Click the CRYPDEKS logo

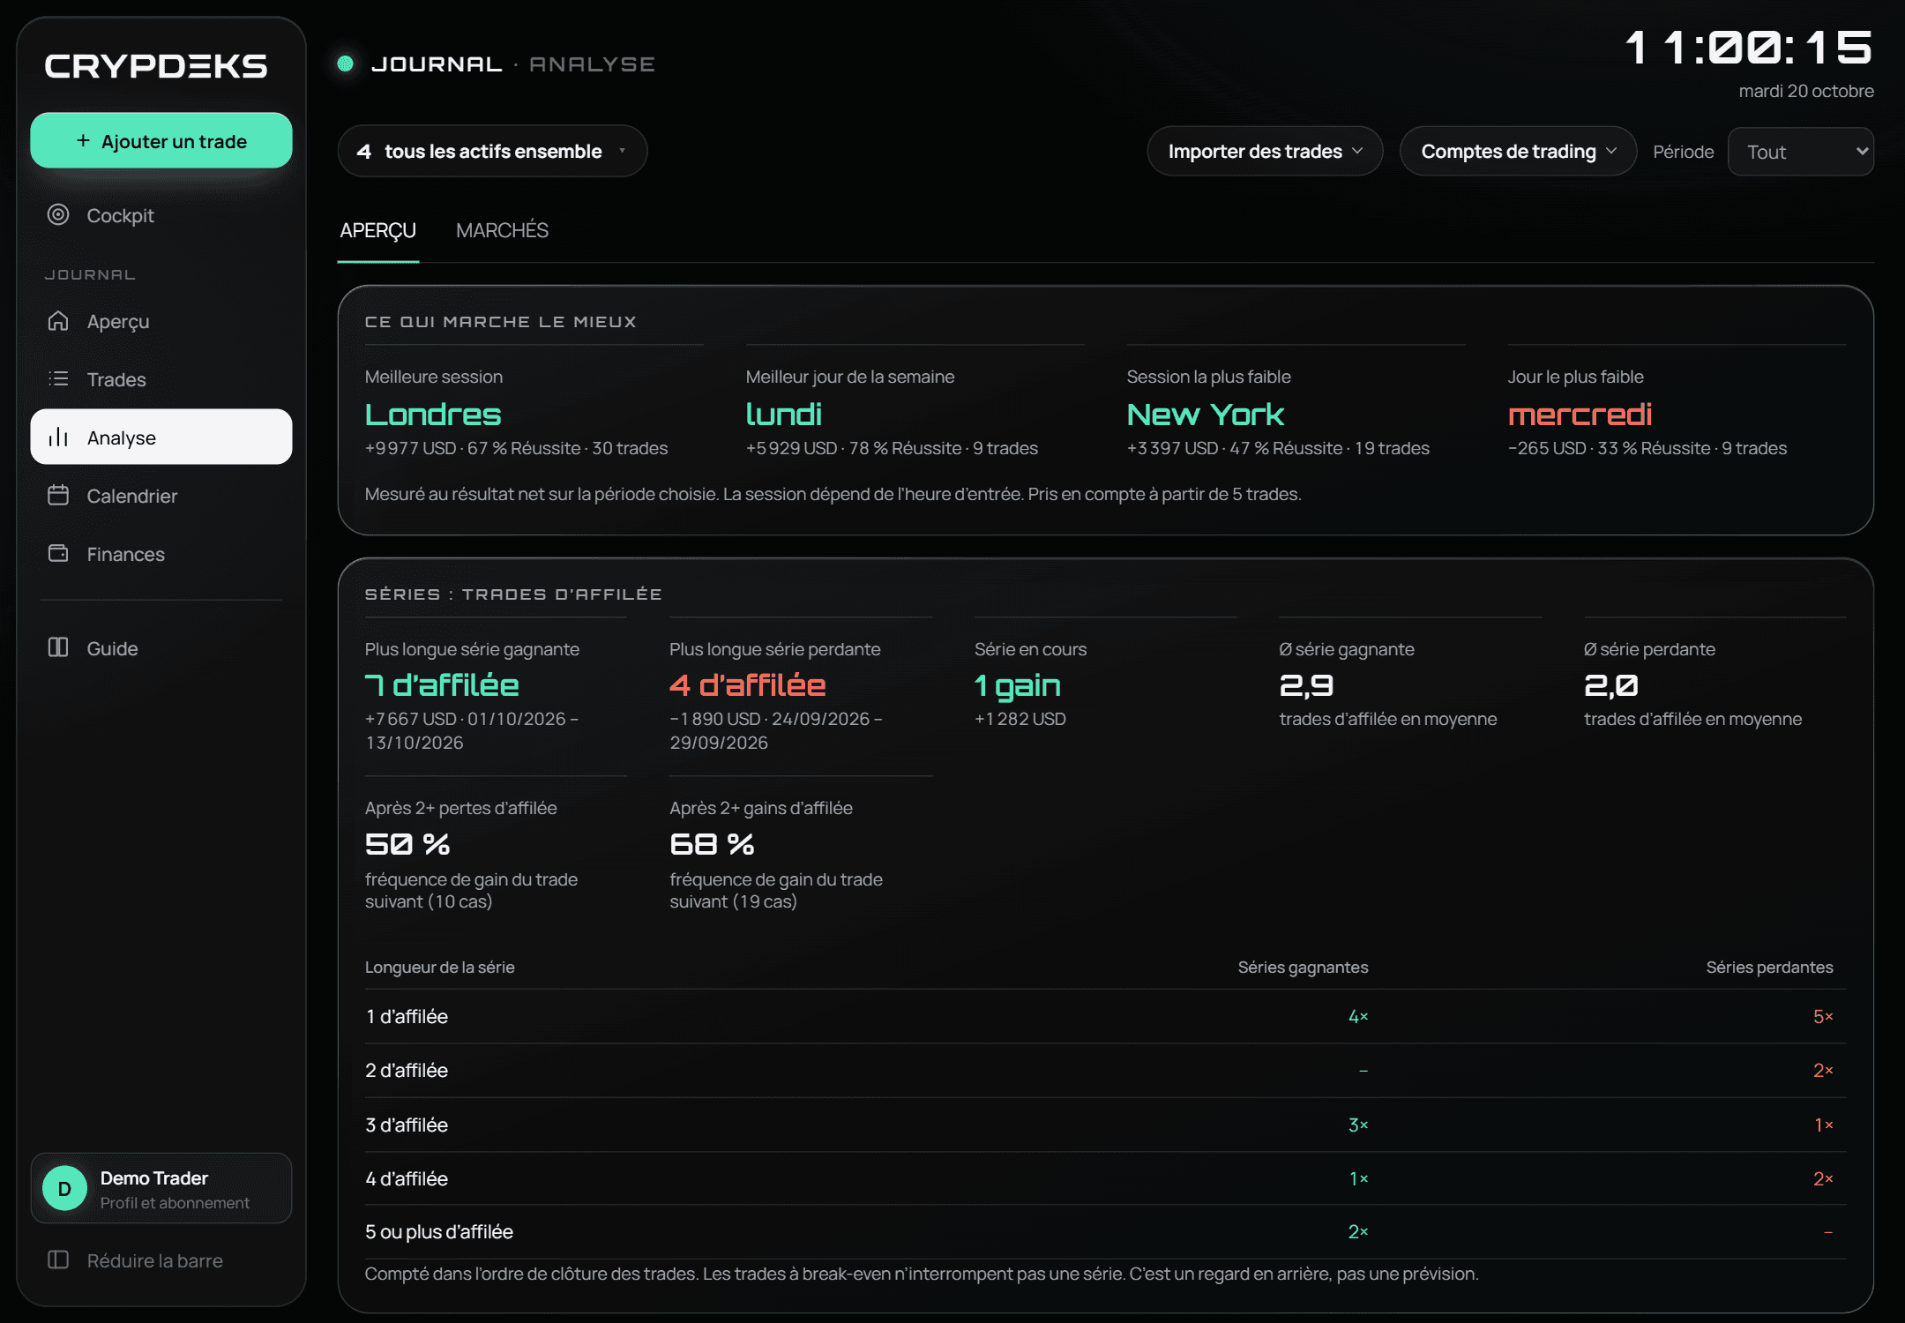point(156,66)
